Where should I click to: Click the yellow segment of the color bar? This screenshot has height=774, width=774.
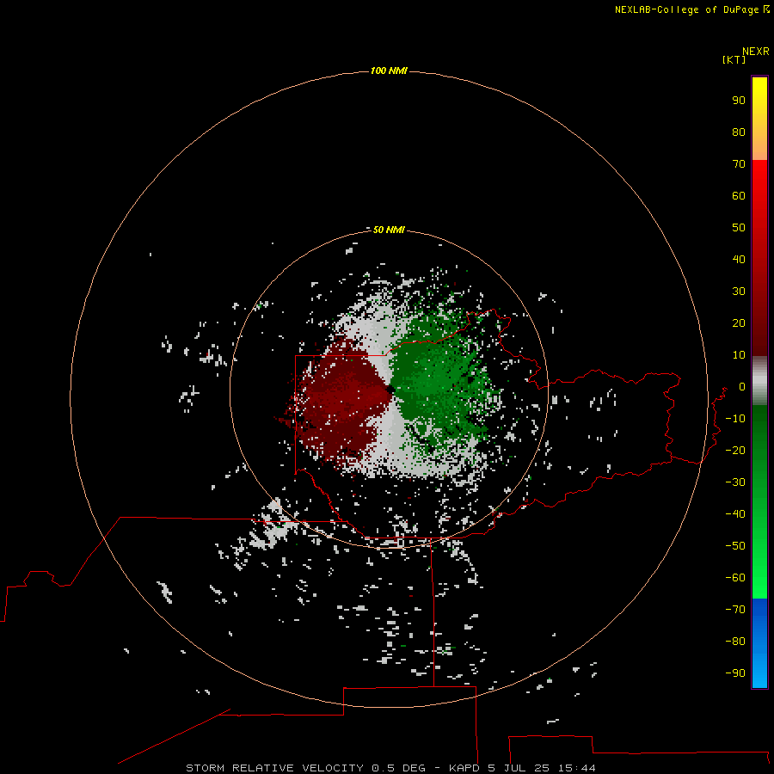pos(759,119)
